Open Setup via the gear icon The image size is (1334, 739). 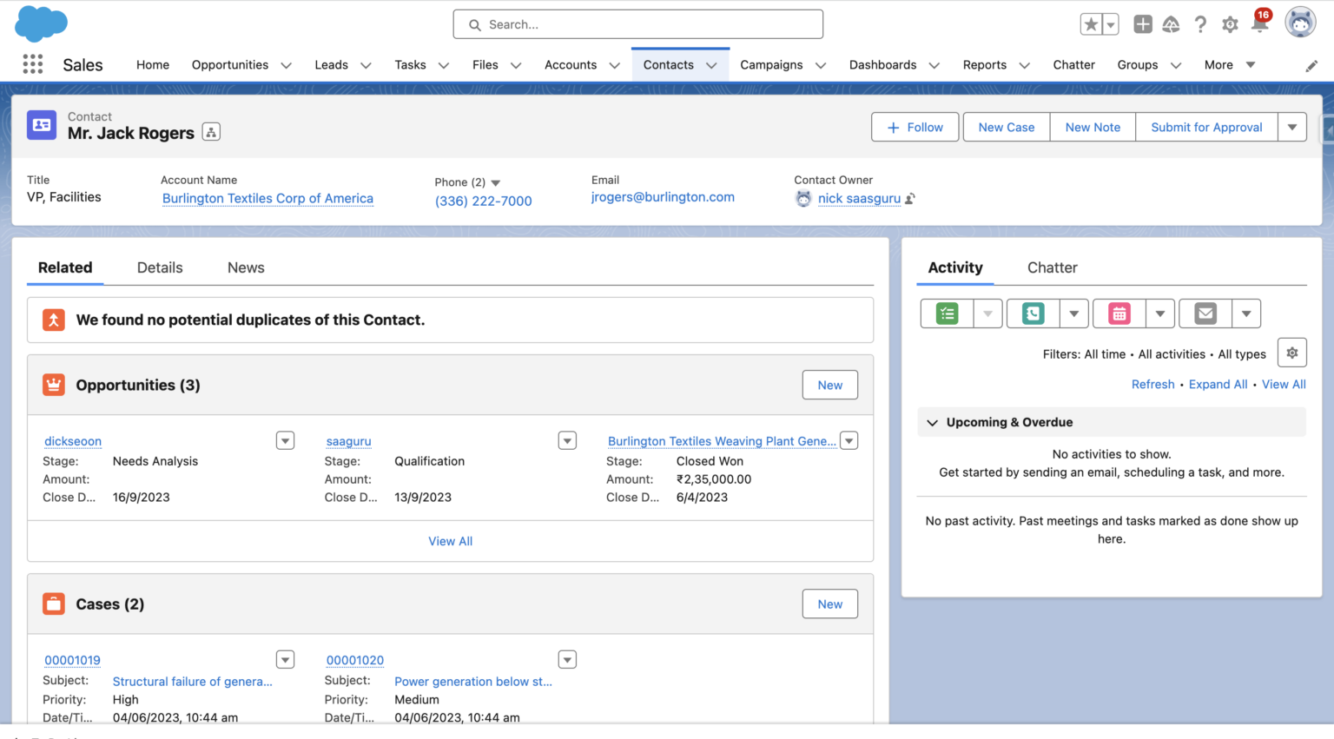click(x=1230, y=24)
